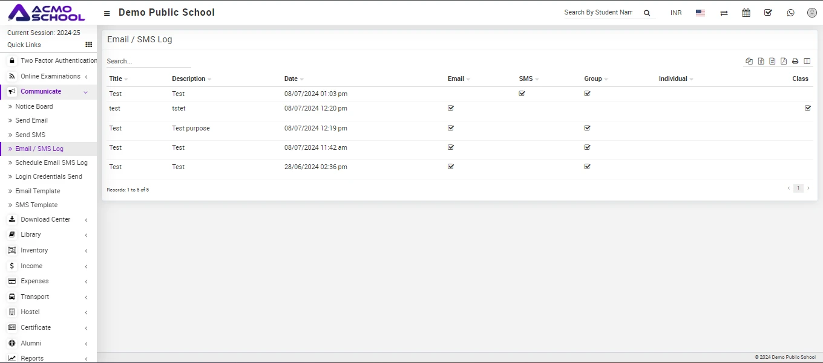823x363 pixels.
Task: Export the log table to Excel
Action: [761, 61]
